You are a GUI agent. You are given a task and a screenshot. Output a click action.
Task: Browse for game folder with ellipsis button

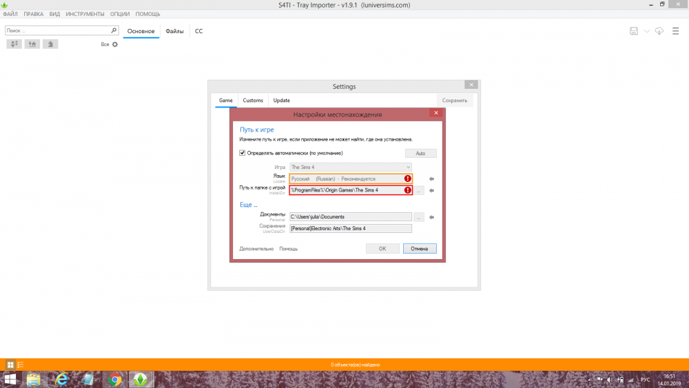click(x=419, y=190)
